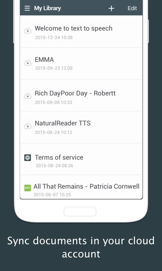
Task: Tap the phone's home button
Action: coord(80,211)
